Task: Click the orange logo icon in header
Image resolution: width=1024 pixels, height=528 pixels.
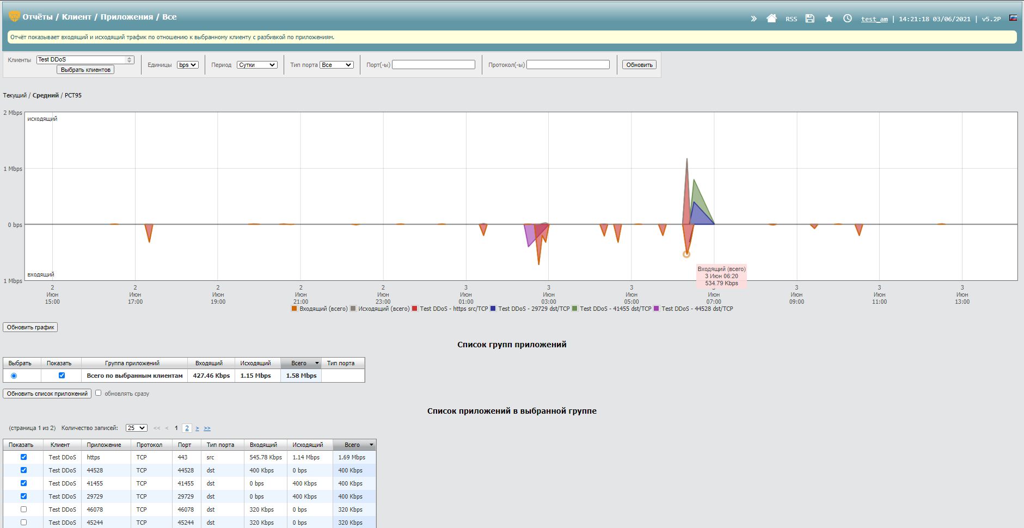Action: (14, 16)
